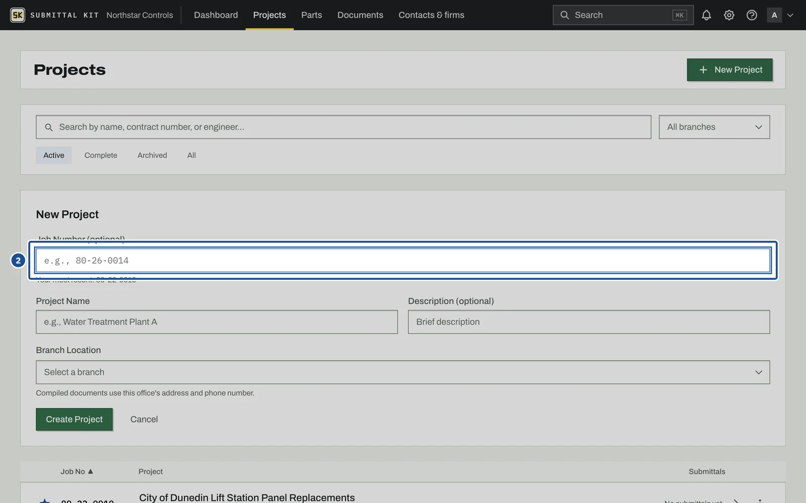Click the New Project button
Image resolution: width=806 pixels, height=503 pixels.
(x=729, y=69)
